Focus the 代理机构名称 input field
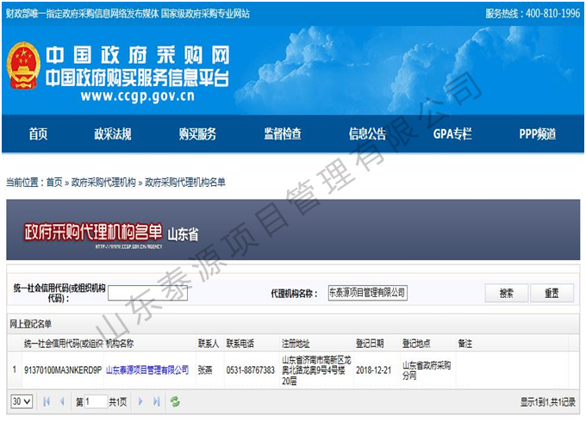 [368, 293]
